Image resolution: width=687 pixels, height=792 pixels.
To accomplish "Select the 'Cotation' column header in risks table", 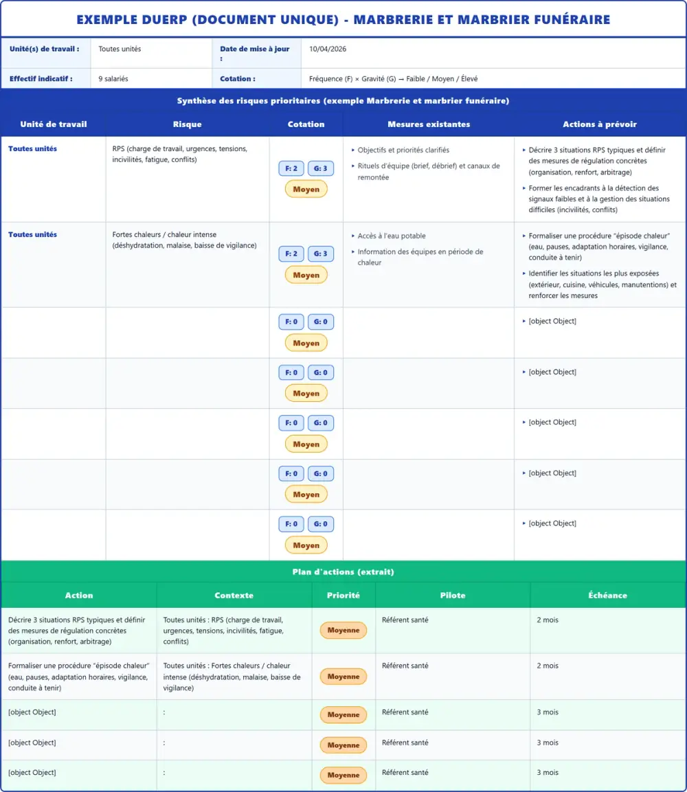I will pyautogui.click(x=306, y=124).
